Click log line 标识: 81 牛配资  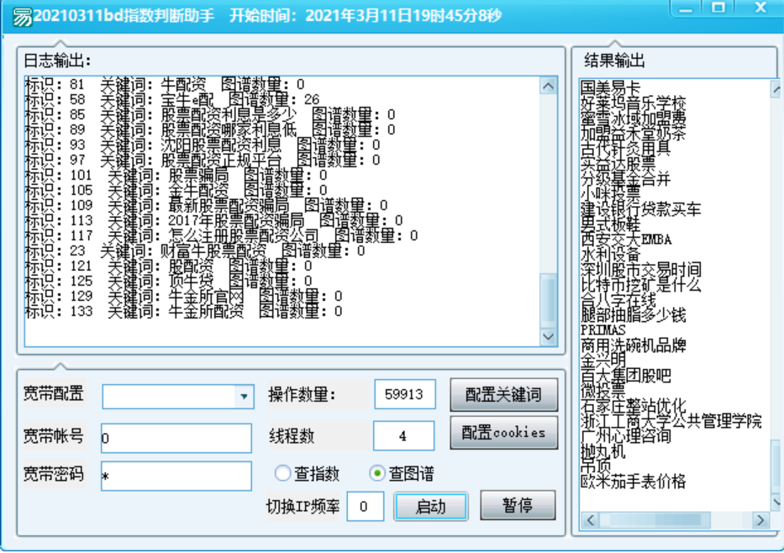point(165,85)
